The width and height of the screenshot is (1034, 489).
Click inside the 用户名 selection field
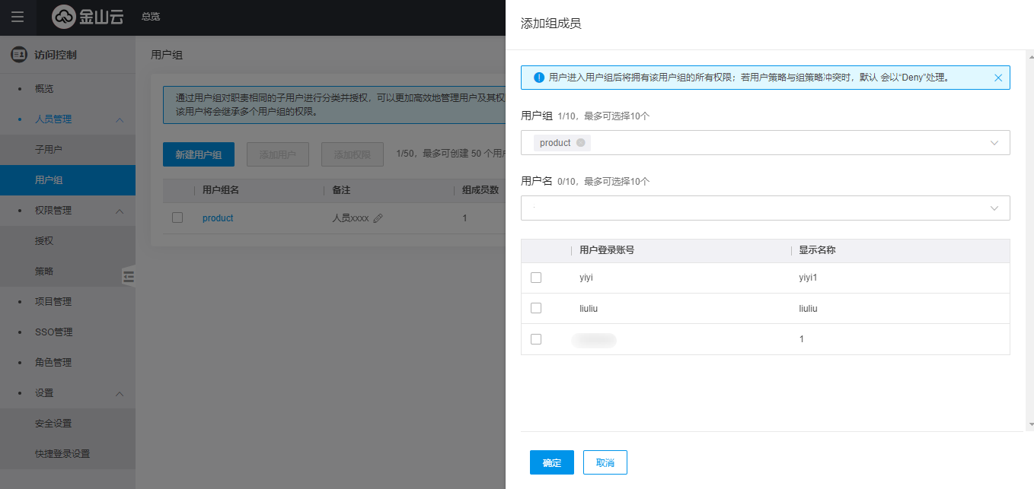(765, 208)
